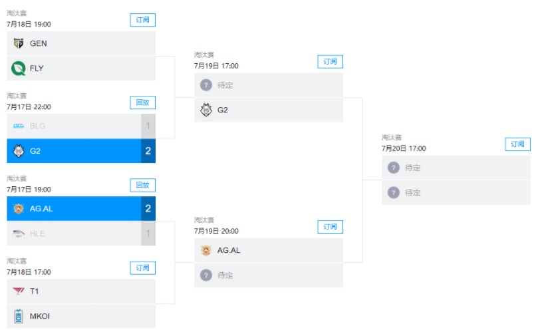
Task: Click the question mark icon in top final slot
Action: coord(394,168)
